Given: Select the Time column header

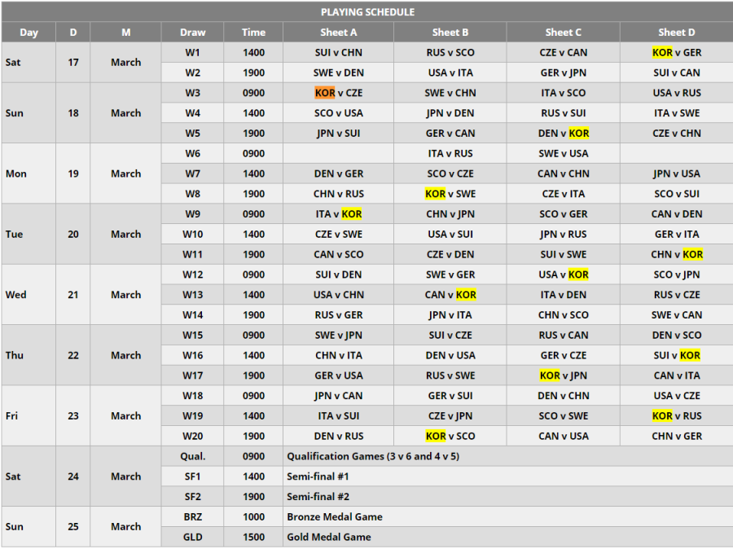Looking at the screenshot, I should point(253,33).
